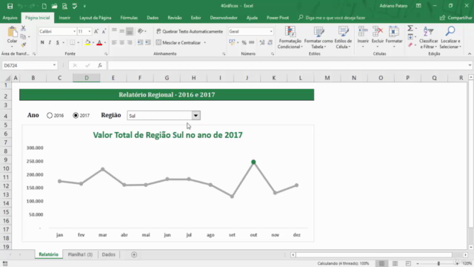Click the Orientation text rotation icon

pyautogui.click(x=140, y=31)
